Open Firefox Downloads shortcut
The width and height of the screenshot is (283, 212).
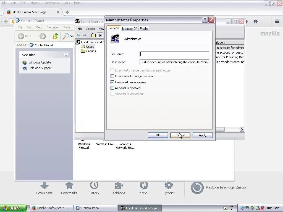pos(44,188)
